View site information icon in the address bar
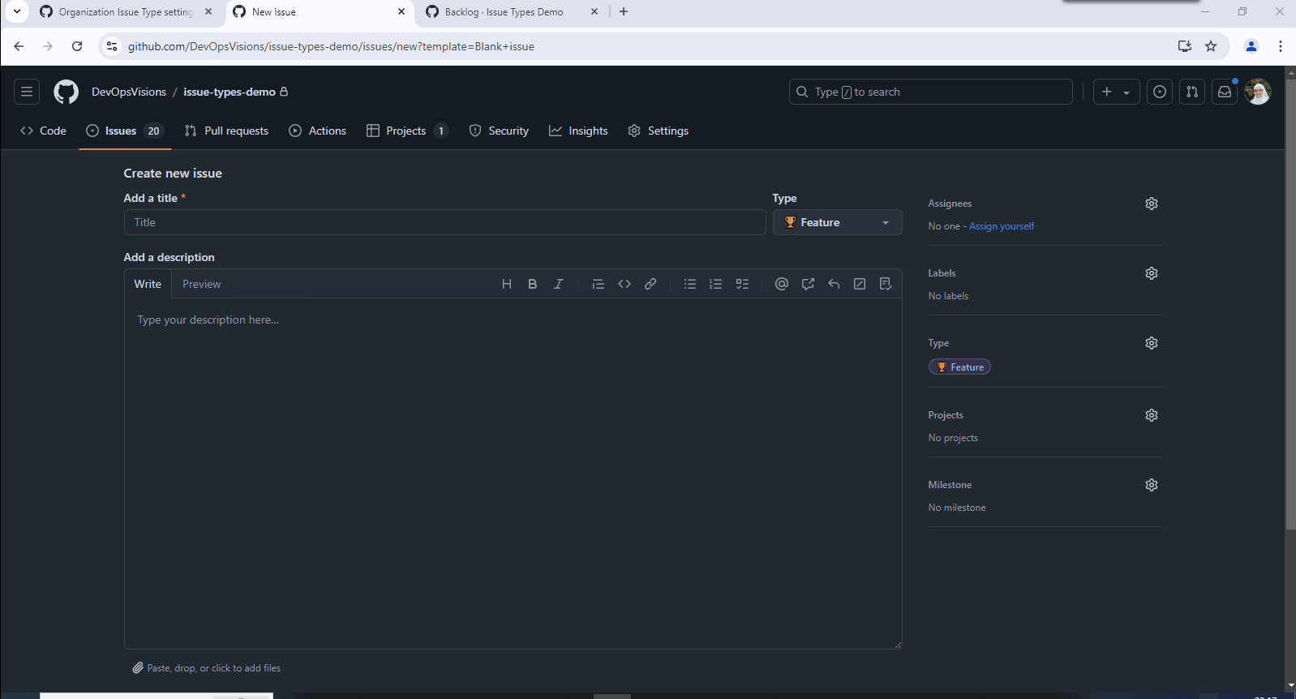 click(112, 46)
